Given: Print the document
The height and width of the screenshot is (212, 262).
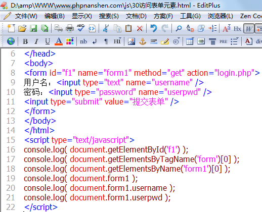Looking at the screenshot, I should pyautogui.click(x=70, y=28).
